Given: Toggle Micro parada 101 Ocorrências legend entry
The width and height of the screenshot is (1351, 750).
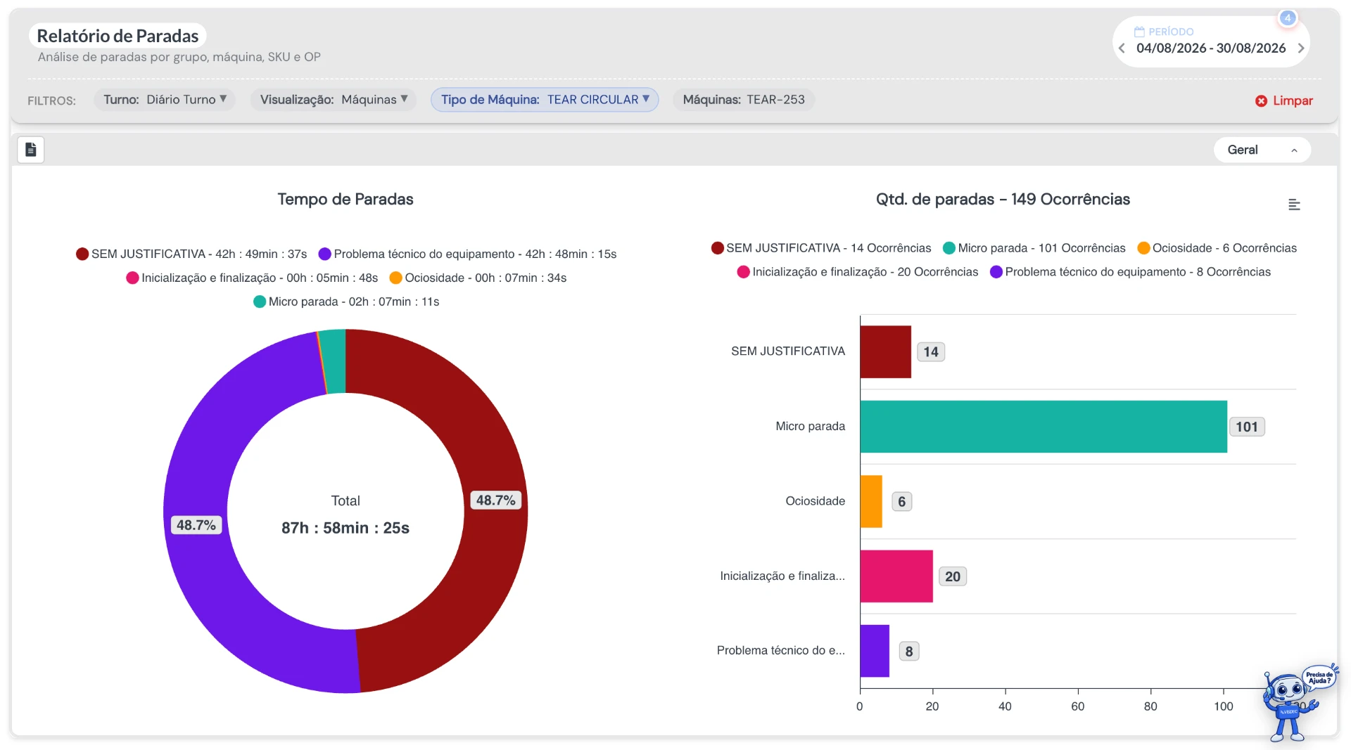Looking at the screenshot, I should click(x=1034, y=248).
